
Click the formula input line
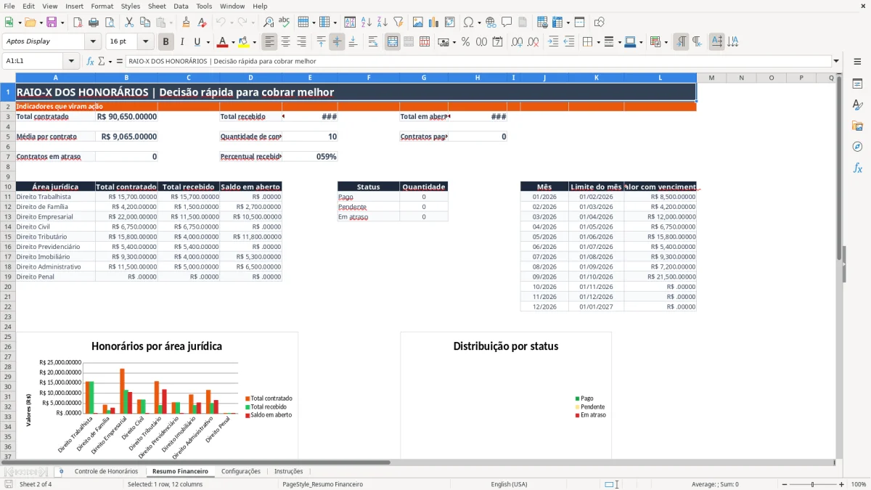478,61
